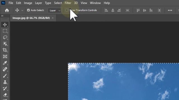Open the Filter menu

click(68, 3)
